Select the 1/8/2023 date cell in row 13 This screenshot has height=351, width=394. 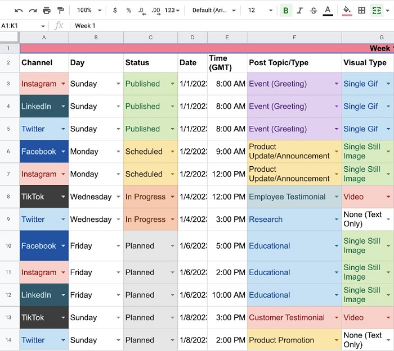click(192, 317)
